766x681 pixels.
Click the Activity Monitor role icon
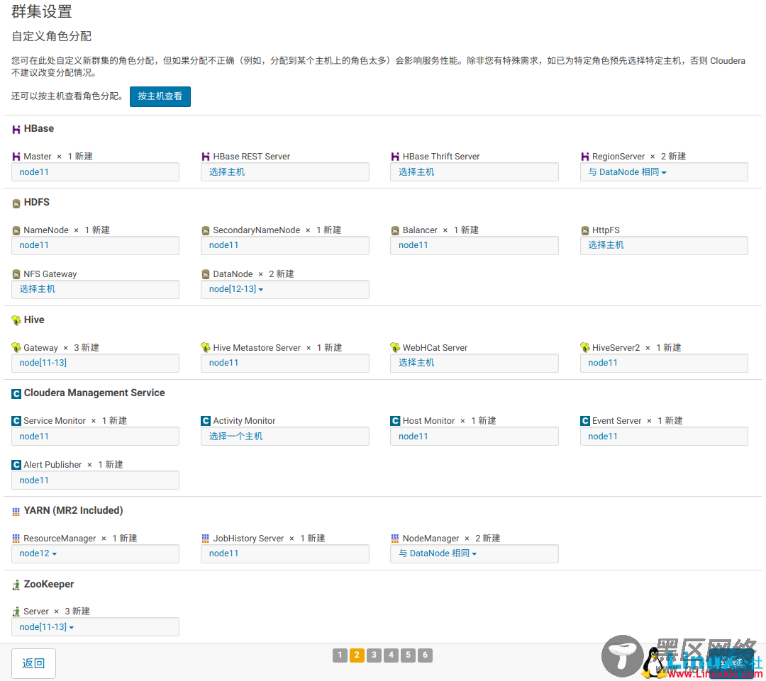pos(206,421)
